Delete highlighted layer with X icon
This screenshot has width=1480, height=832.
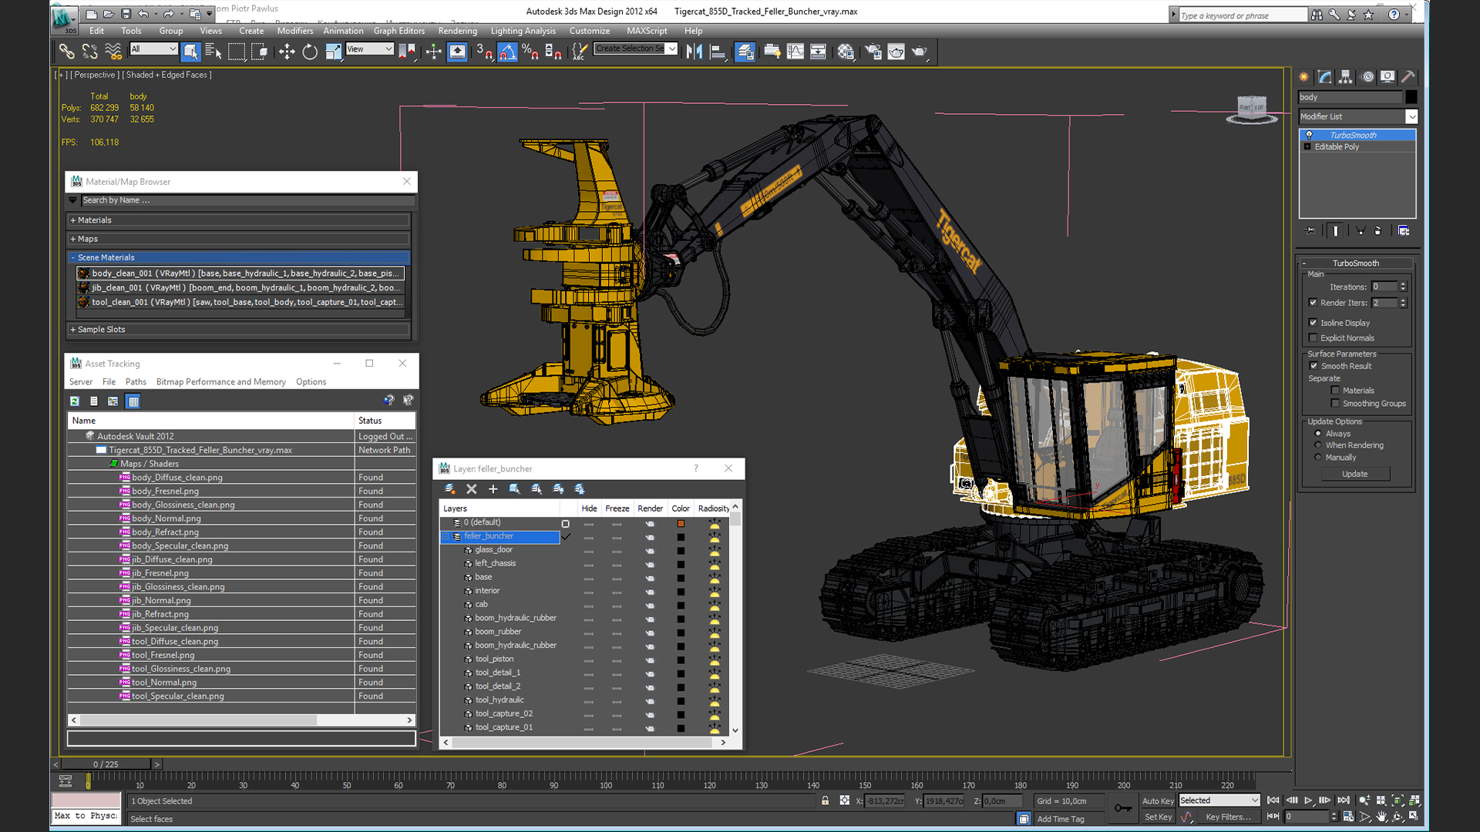[472, 488]
